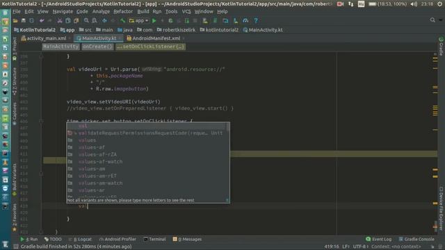This screenshot has width=445, height=250.
Task: Open the File menu
Action: (17, 12)
